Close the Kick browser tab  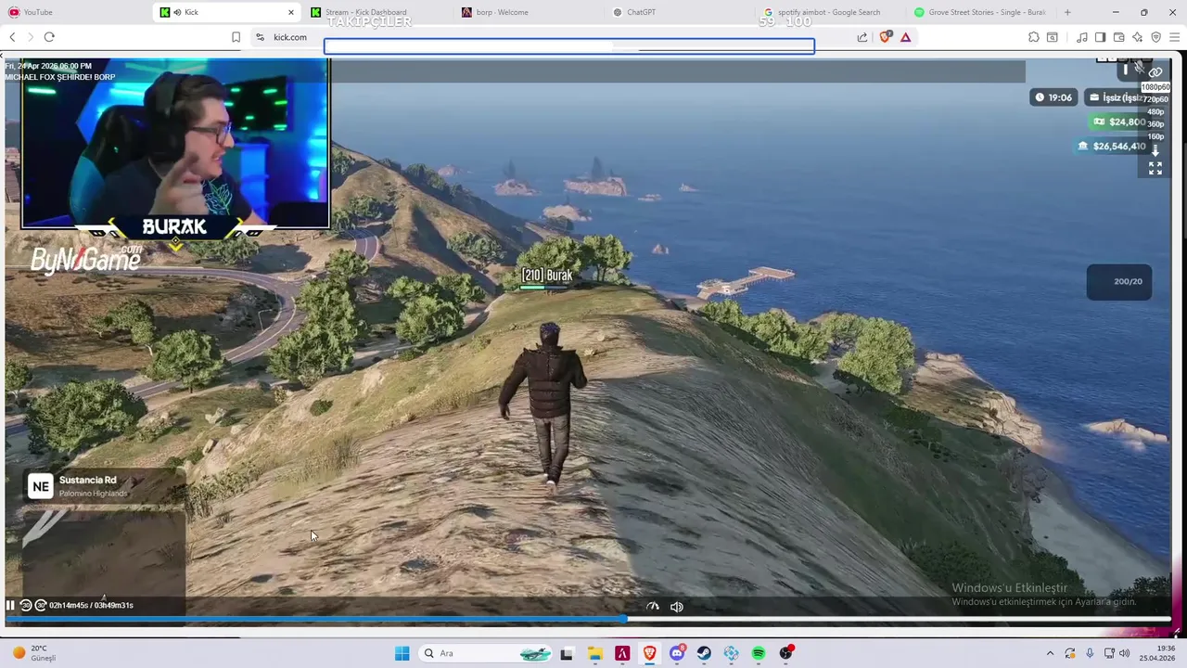tap(291, 12)
